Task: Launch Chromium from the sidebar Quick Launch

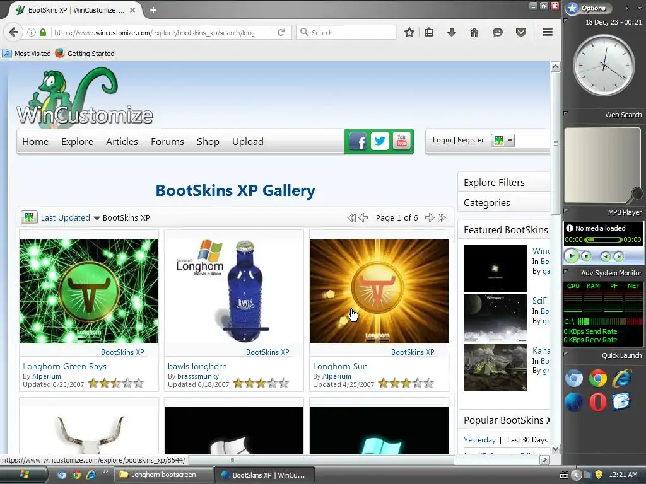Action: click(574, 378)
